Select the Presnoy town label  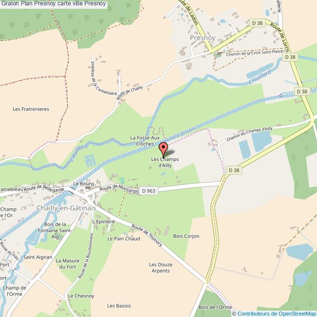click(202, 38)
